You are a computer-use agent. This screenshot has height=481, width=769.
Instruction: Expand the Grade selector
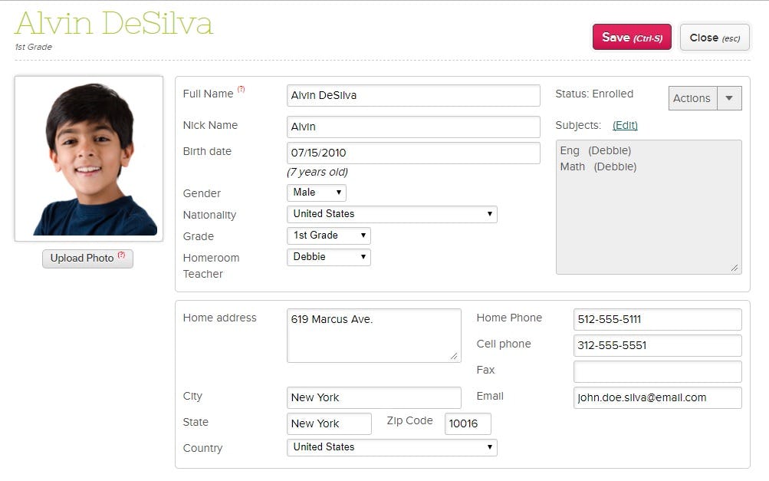coord(328,236)
